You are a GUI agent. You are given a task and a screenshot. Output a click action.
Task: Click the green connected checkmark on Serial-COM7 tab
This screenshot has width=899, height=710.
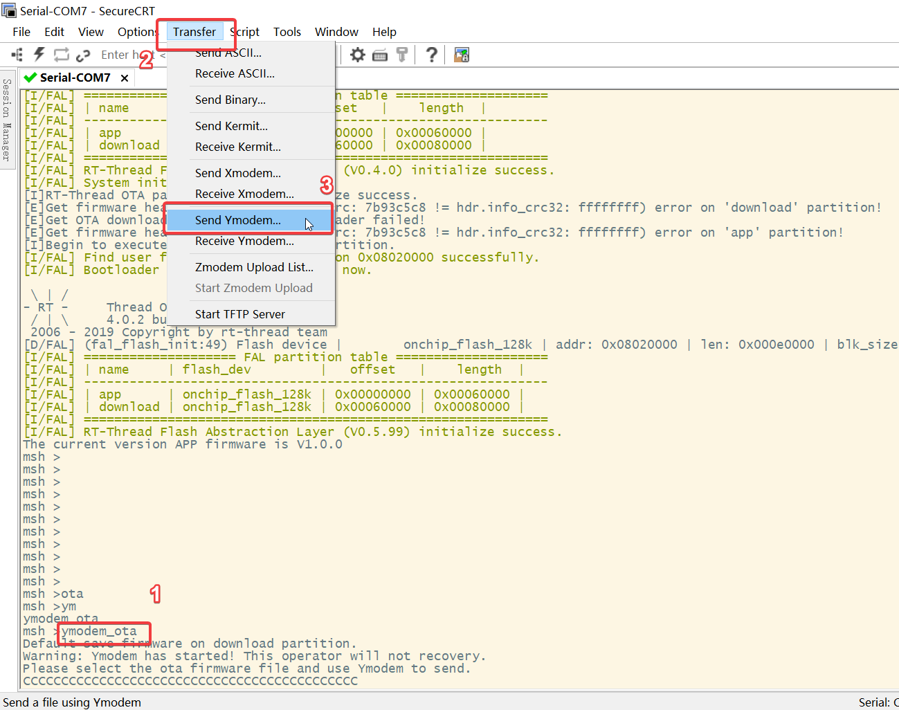(30, 78)
